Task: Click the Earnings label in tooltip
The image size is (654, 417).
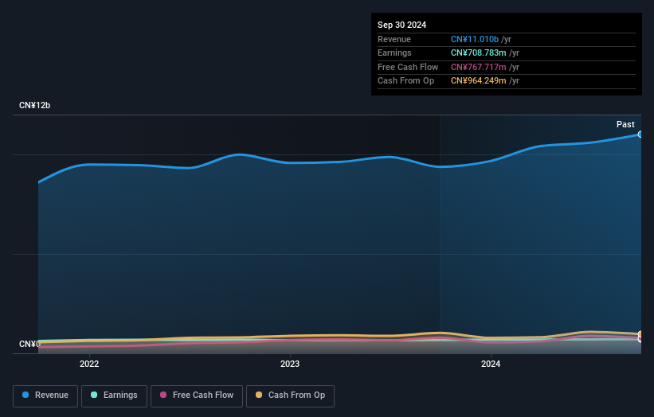Action: coord(394,53)
